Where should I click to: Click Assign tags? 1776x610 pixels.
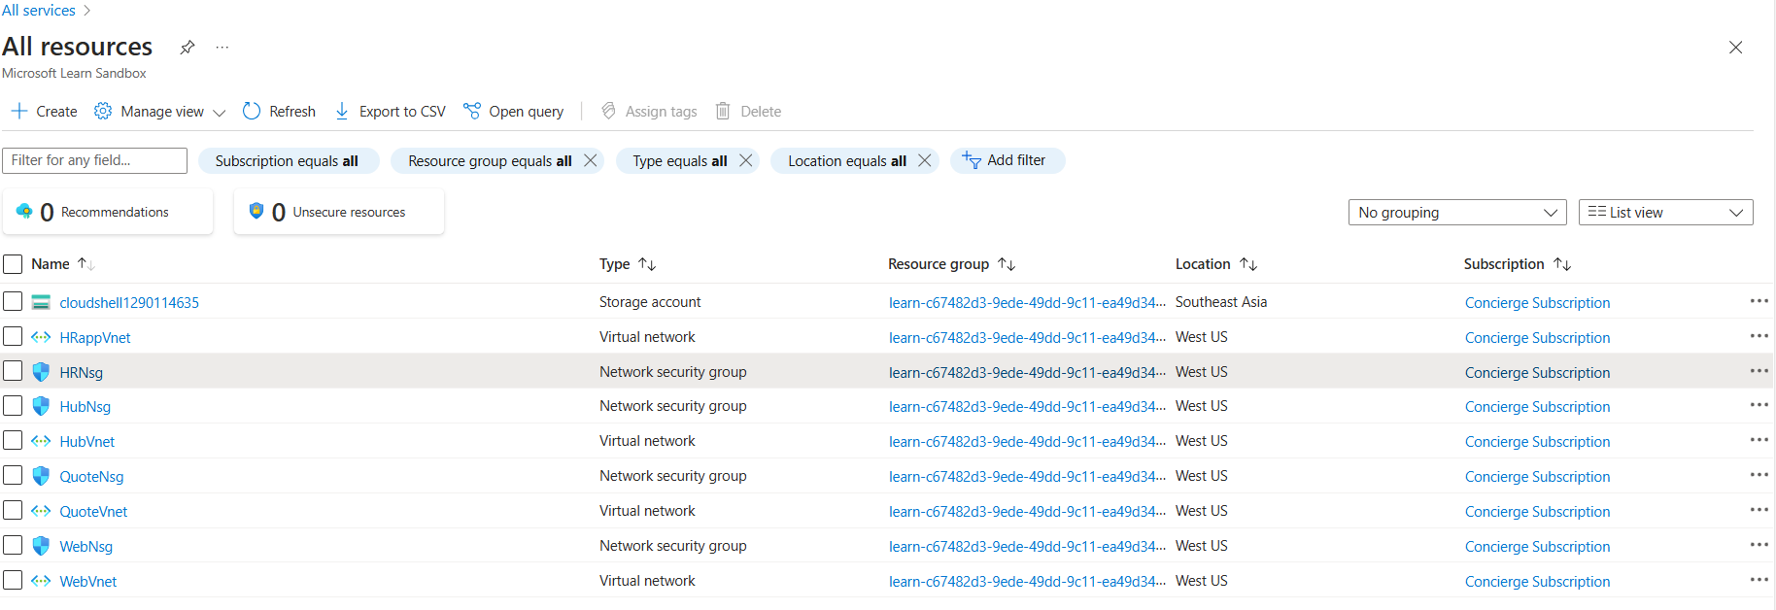coord(649,112)
